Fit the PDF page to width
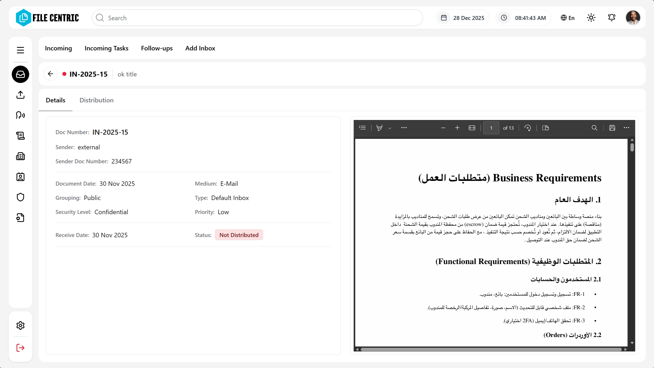 [472, 128]
